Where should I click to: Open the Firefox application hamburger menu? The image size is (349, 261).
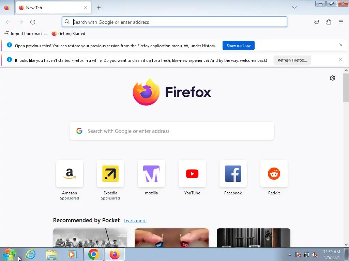click(x=341, y=22)
